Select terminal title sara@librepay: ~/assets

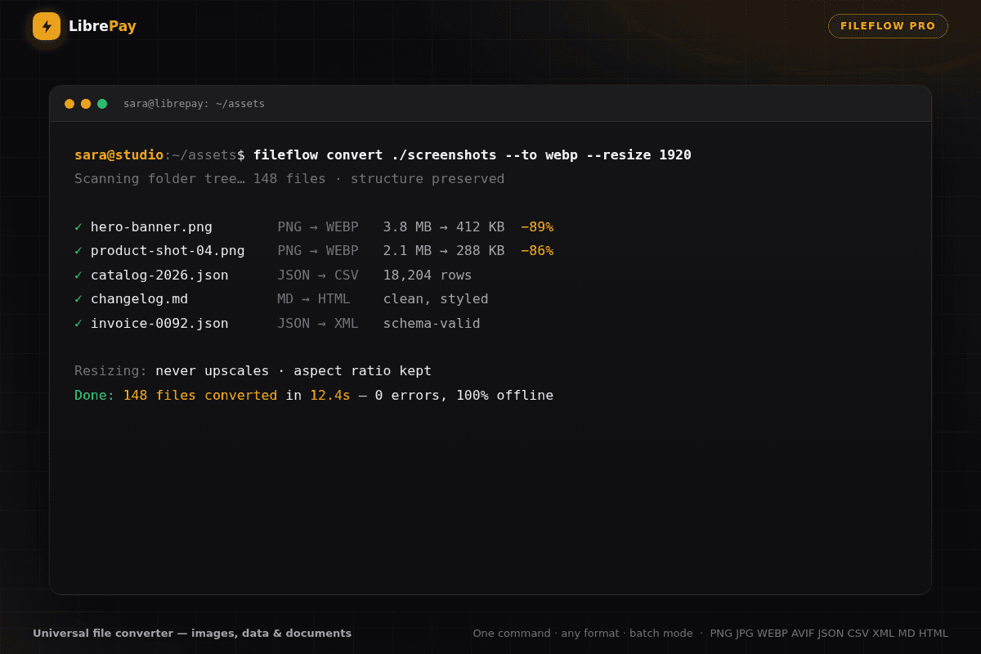(194, 104)
